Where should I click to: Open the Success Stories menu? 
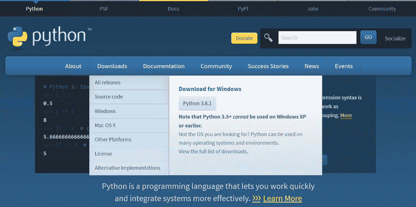tap(268, 66)
